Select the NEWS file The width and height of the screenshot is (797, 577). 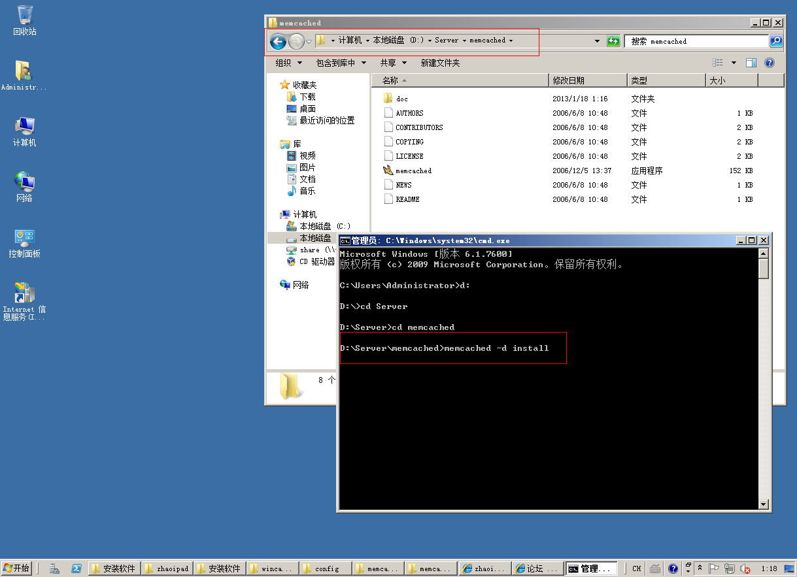(403, 185)
